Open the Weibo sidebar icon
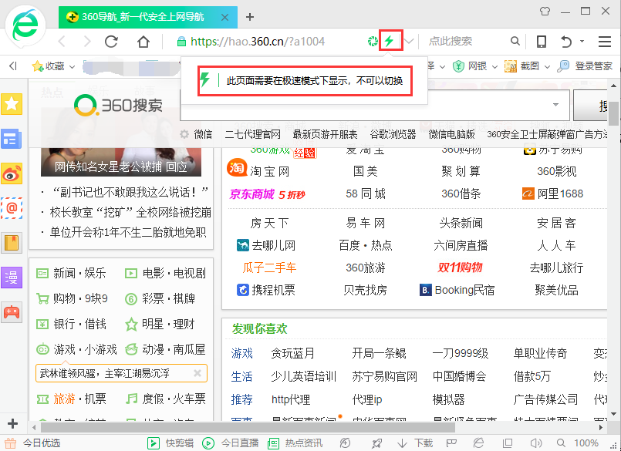Screen dimensions: 621x451 coord(12,173)
